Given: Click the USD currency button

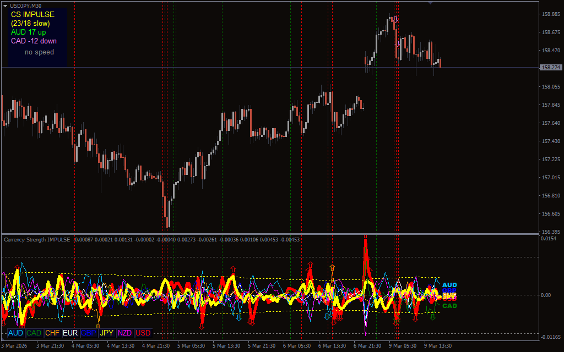Looking at the screenshot, I should click(143, 333).
